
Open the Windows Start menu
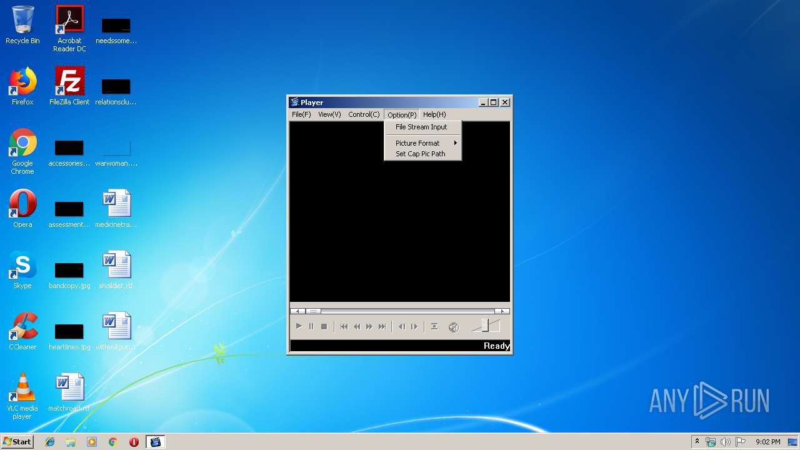click(x=17, y=441)
